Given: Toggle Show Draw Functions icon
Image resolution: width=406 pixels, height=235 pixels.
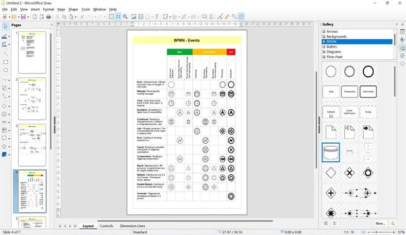Looking at the screenshot, I should [x=241, y=17].
